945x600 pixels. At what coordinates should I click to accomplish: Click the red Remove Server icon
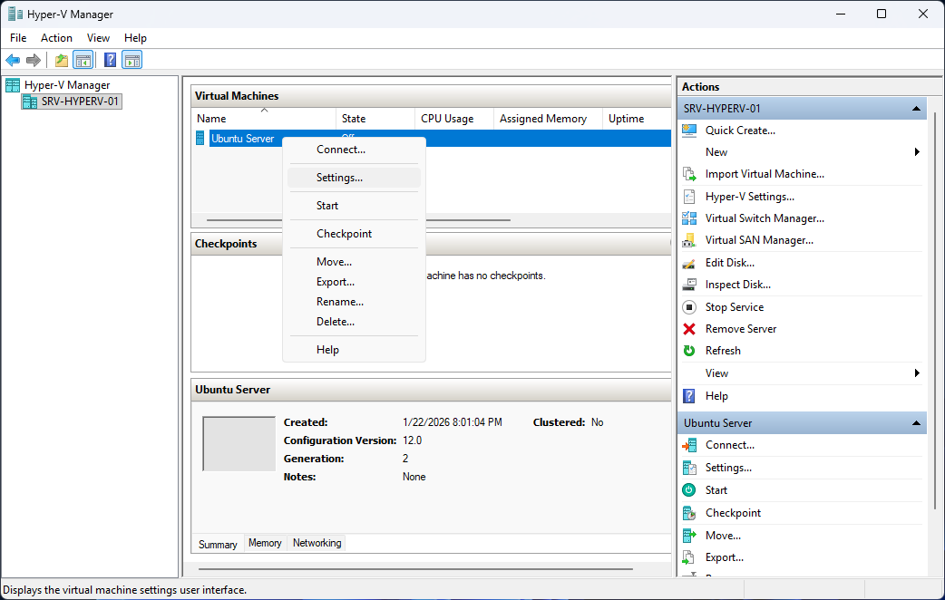[689, 329]
